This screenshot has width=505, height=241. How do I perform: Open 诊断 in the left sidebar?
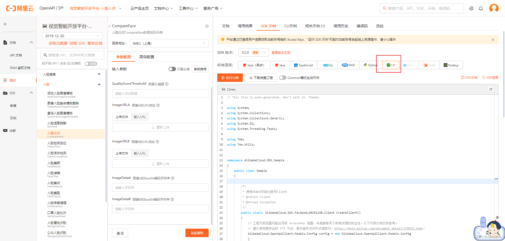13,131
